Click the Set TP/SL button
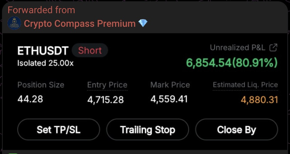The height and width of the screenshot is (154, 290). [x=59, y=130]
